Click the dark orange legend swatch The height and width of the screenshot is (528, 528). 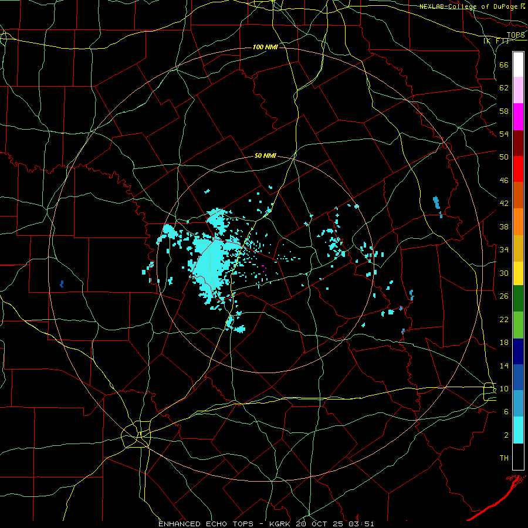click(518, 195)
